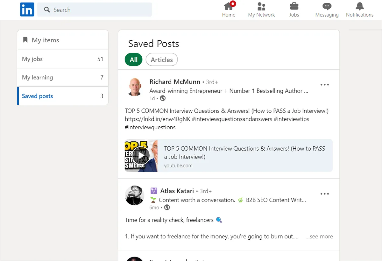Open My jobs in the sidebar

point(63,59)
